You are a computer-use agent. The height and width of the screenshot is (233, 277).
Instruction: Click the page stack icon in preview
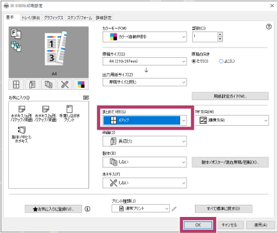pos(16,46)
